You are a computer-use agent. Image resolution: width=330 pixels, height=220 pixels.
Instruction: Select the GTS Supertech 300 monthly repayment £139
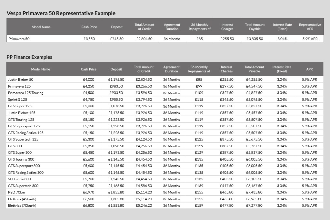click(x=199, y=186)
